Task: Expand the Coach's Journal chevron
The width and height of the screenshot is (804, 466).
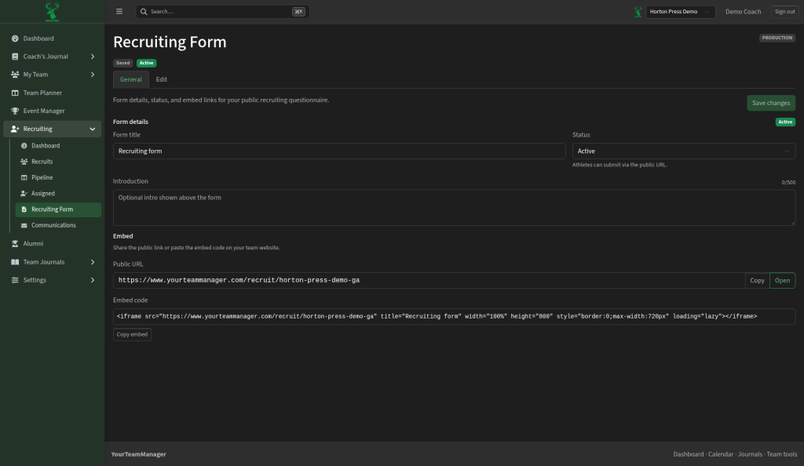Action: point(93,56)
